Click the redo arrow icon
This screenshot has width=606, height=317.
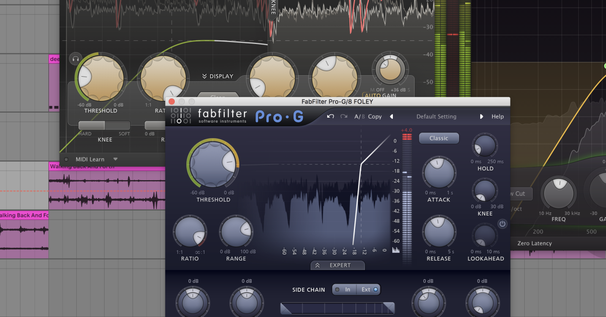coord(343,117)
